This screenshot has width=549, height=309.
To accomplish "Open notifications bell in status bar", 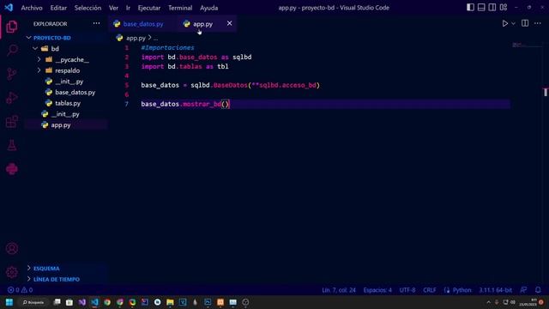I will 538,290.
